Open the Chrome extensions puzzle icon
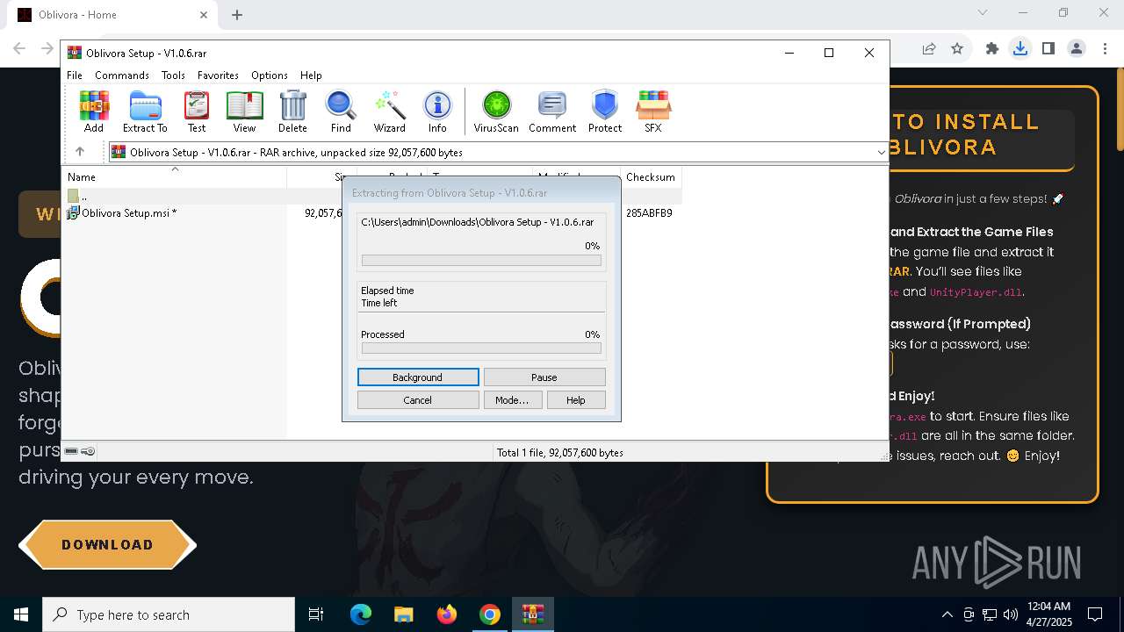 992,49
